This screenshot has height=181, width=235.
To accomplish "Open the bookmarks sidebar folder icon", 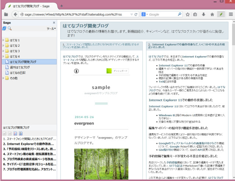I will (6, 14).
